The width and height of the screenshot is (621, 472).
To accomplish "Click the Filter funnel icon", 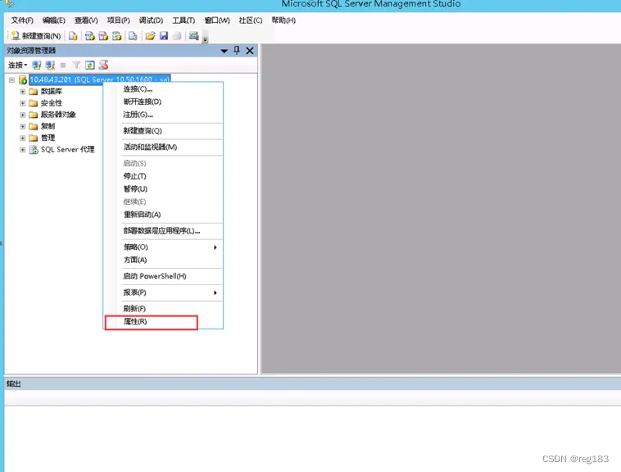I will pos(76,65).
